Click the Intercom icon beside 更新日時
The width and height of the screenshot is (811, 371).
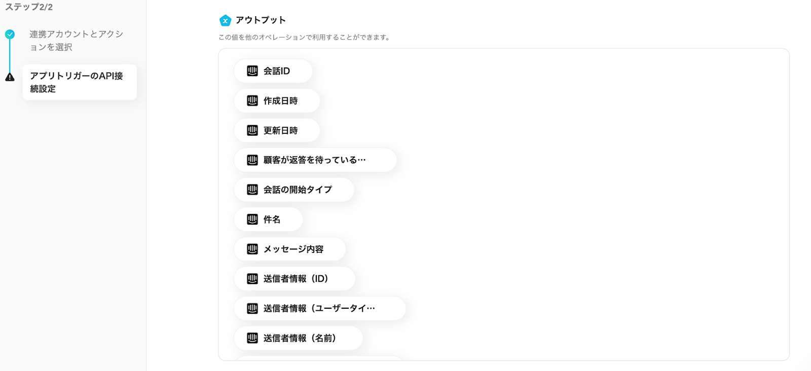[252, 130]
